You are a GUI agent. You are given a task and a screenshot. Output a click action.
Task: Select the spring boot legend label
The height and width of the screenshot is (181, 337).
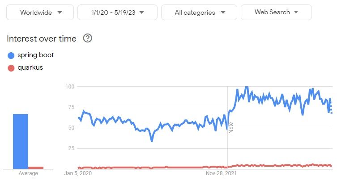[x=36, y=55]
